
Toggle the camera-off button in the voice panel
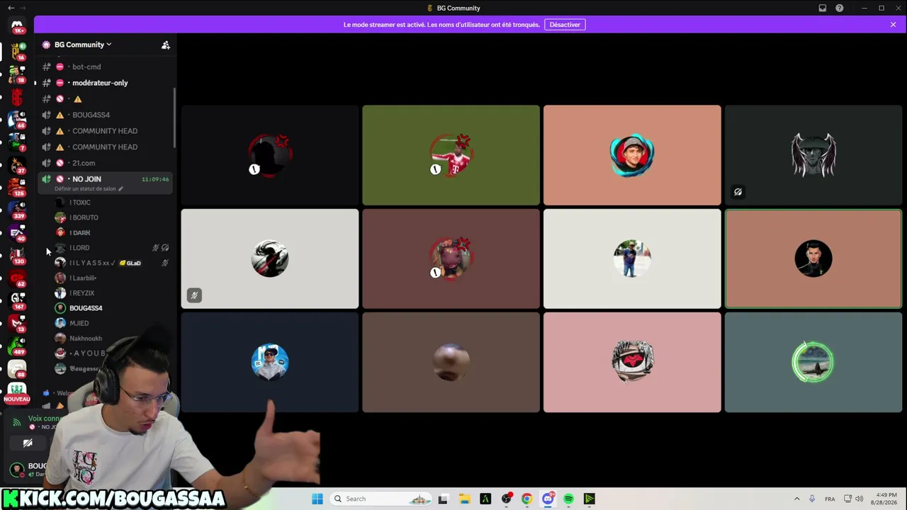click(28, 443)
